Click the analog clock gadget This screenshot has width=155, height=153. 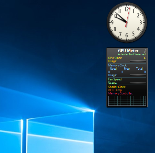127,22
